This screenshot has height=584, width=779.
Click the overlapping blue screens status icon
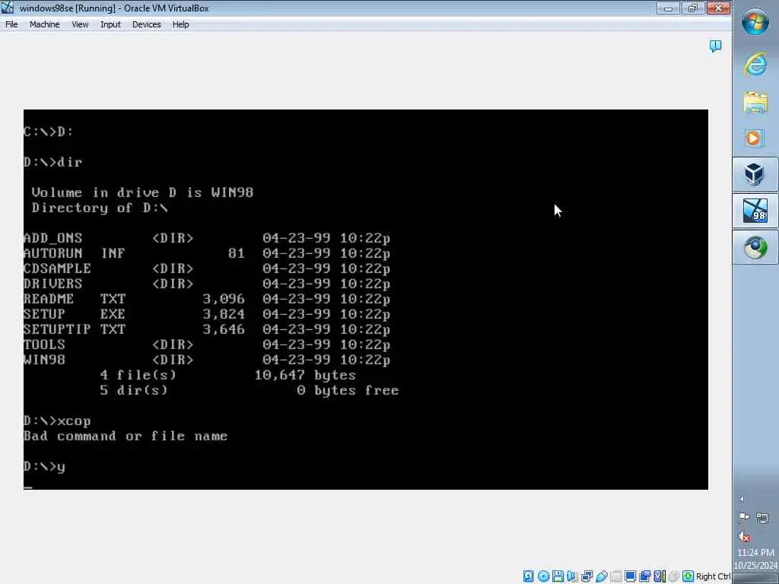point(645,576)
